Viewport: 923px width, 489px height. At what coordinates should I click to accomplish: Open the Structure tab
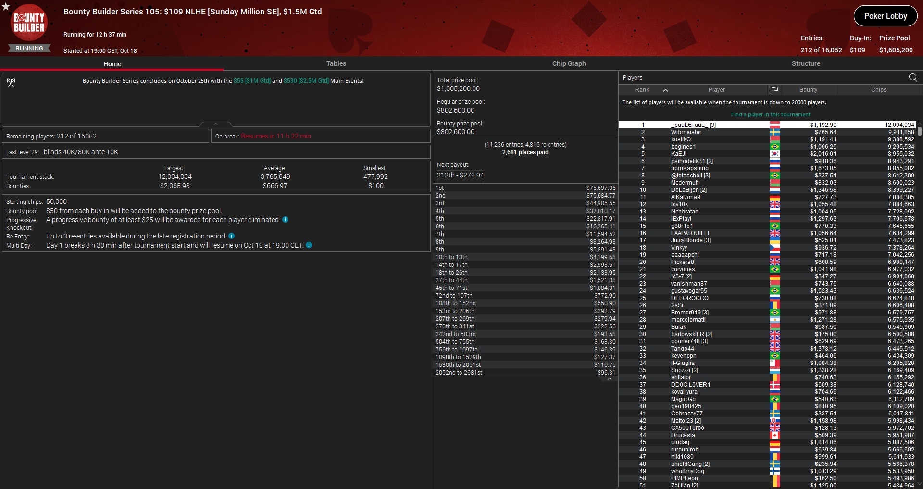click(806, 63)
